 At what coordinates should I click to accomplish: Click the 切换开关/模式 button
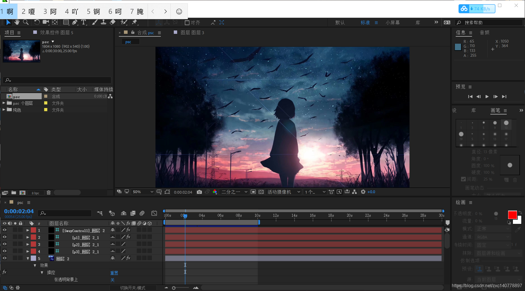(133, 288)
